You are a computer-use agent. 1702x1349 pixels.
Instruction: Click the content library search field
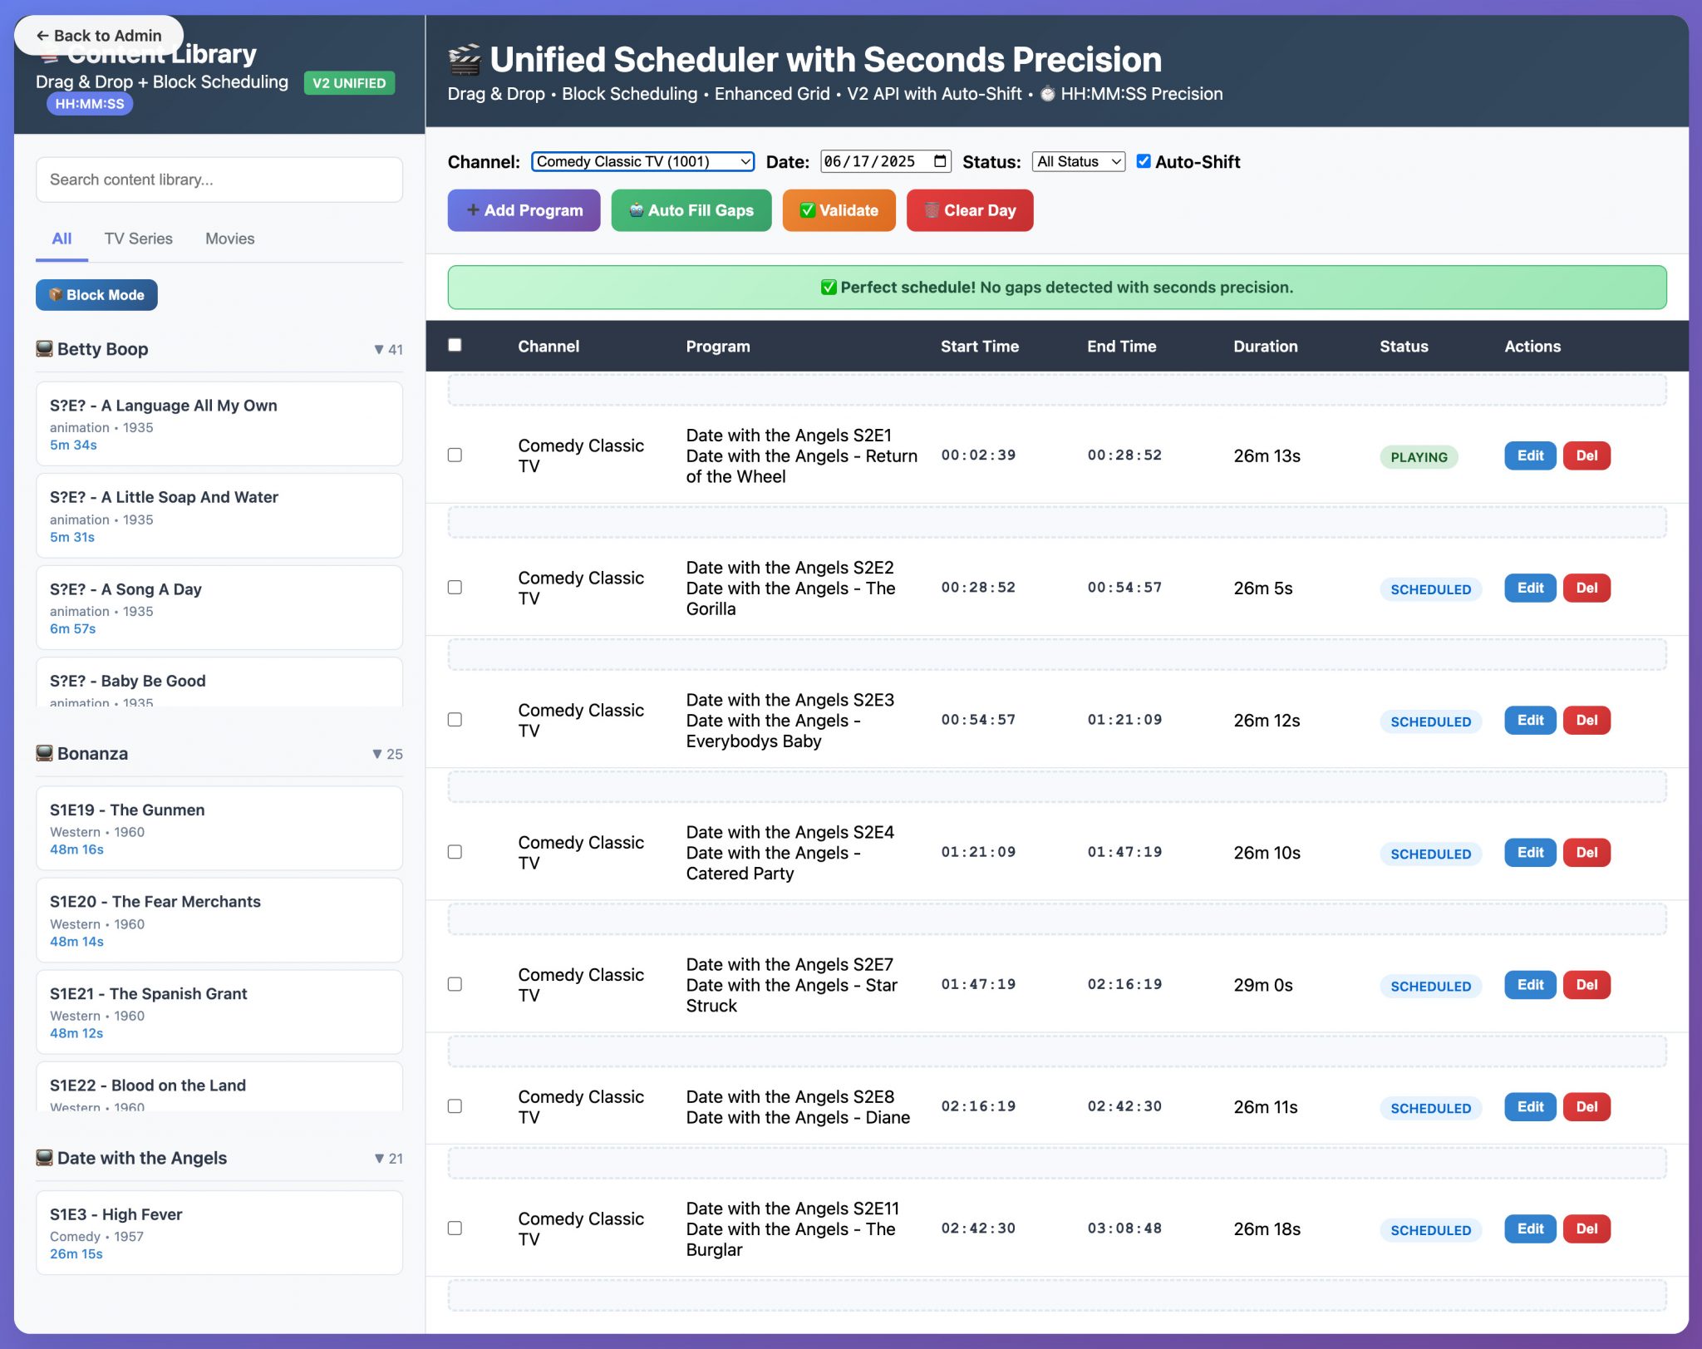pyautogui.click(x=219, y=179)
